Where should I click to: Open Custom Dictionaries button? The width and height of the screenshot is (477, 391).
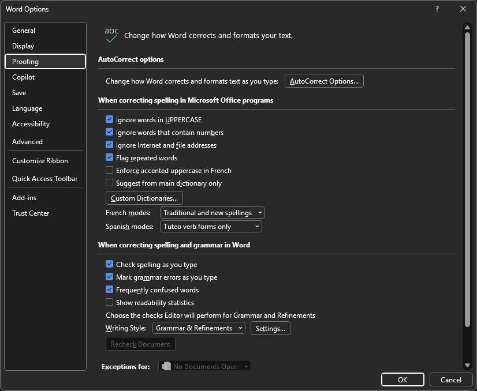point(144,198)
